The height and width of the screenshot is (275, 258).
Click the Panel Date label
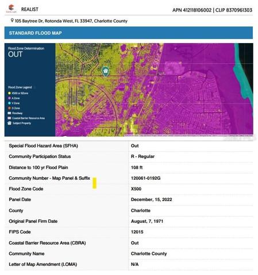[x=20, y=200]
